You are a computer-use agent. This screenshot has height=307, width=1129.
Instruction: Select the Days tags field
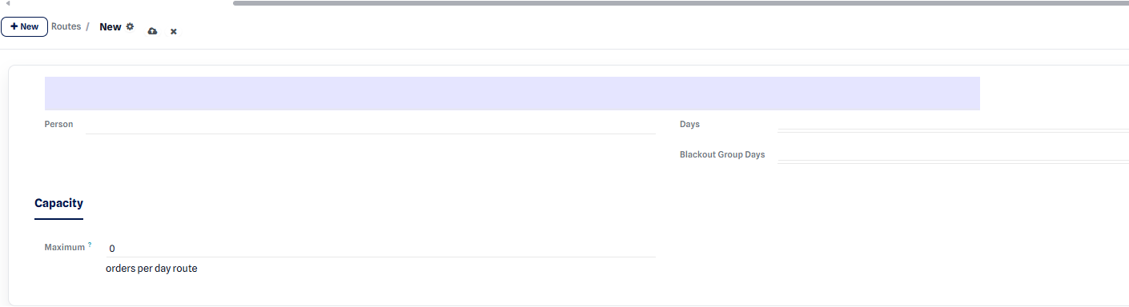coord(953,124)
